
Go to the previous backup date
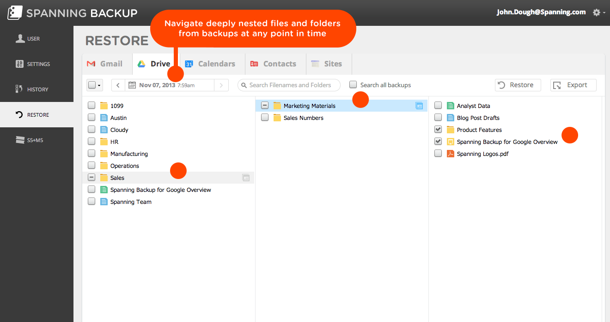click(x=118, y=85)
